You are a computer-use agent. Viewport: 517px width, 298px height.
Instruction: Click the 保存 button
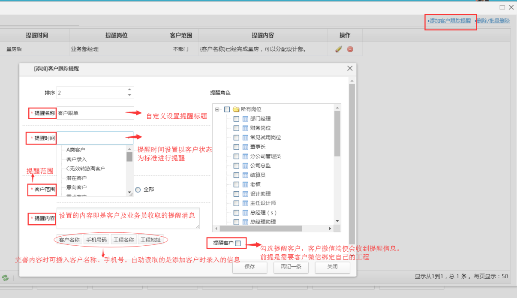249,267
